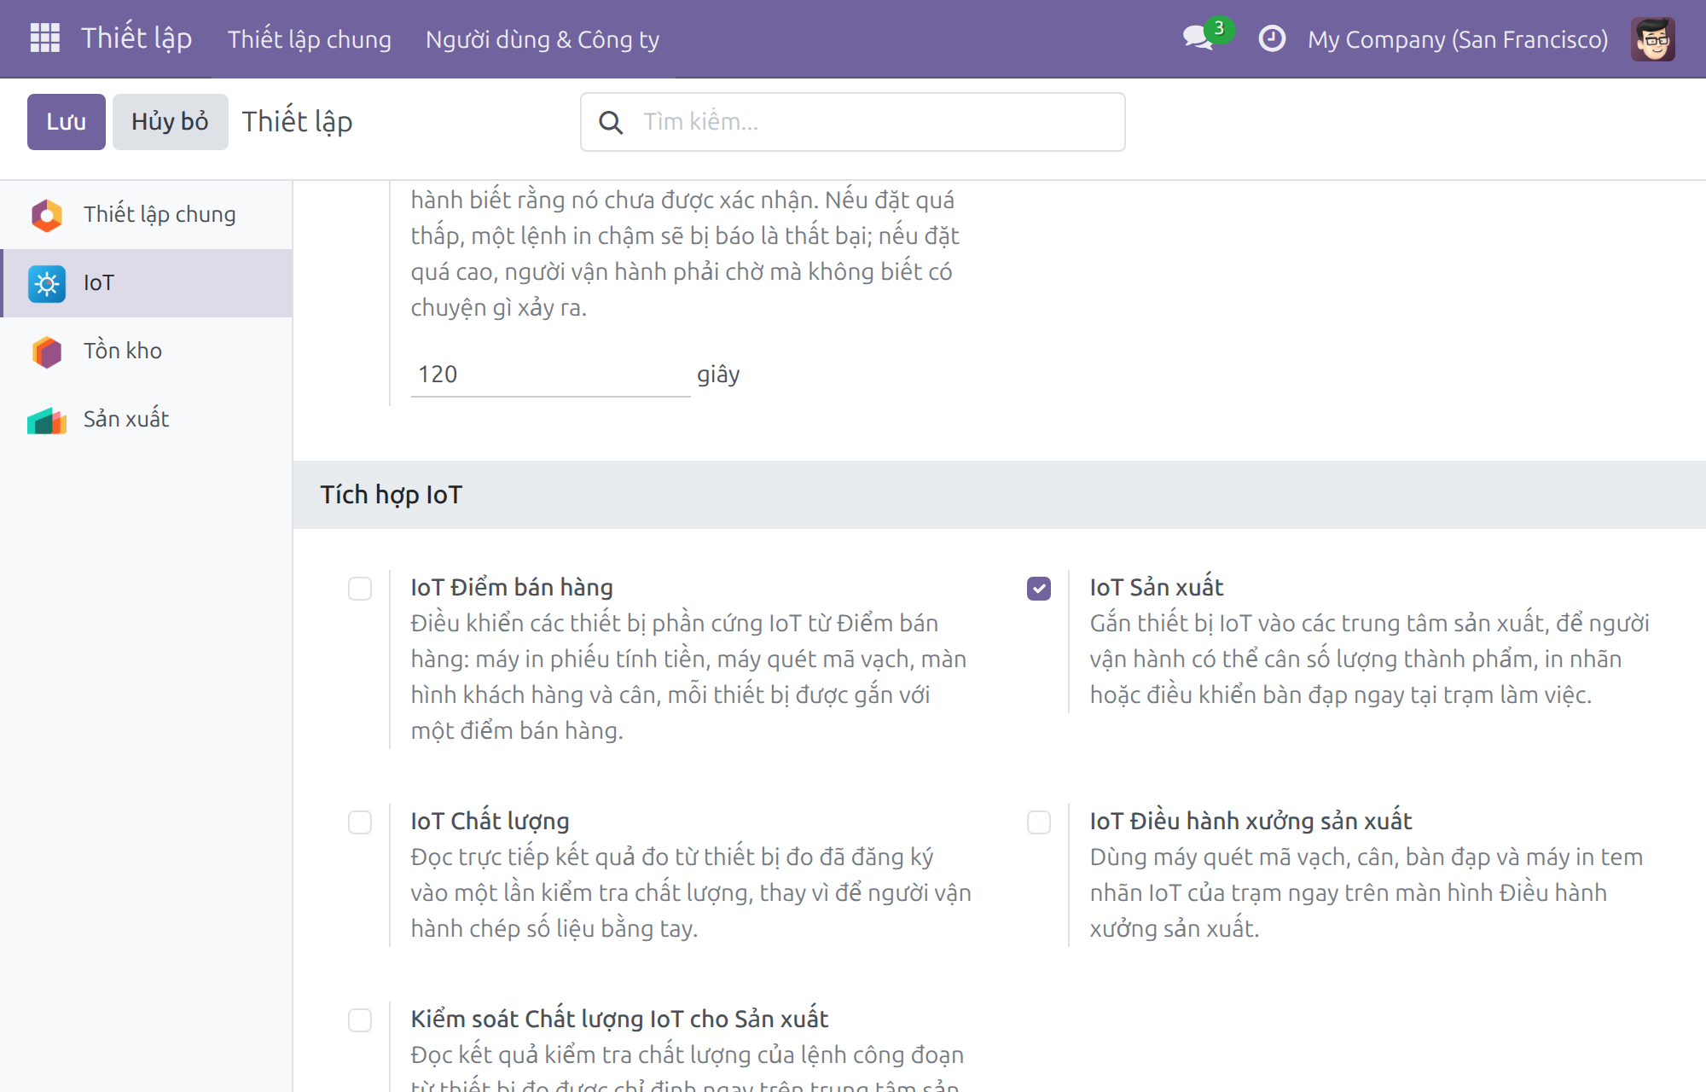Switch company via My Company (San Francisco)
This screenshot has height=1092, width=1706.
1458,39
